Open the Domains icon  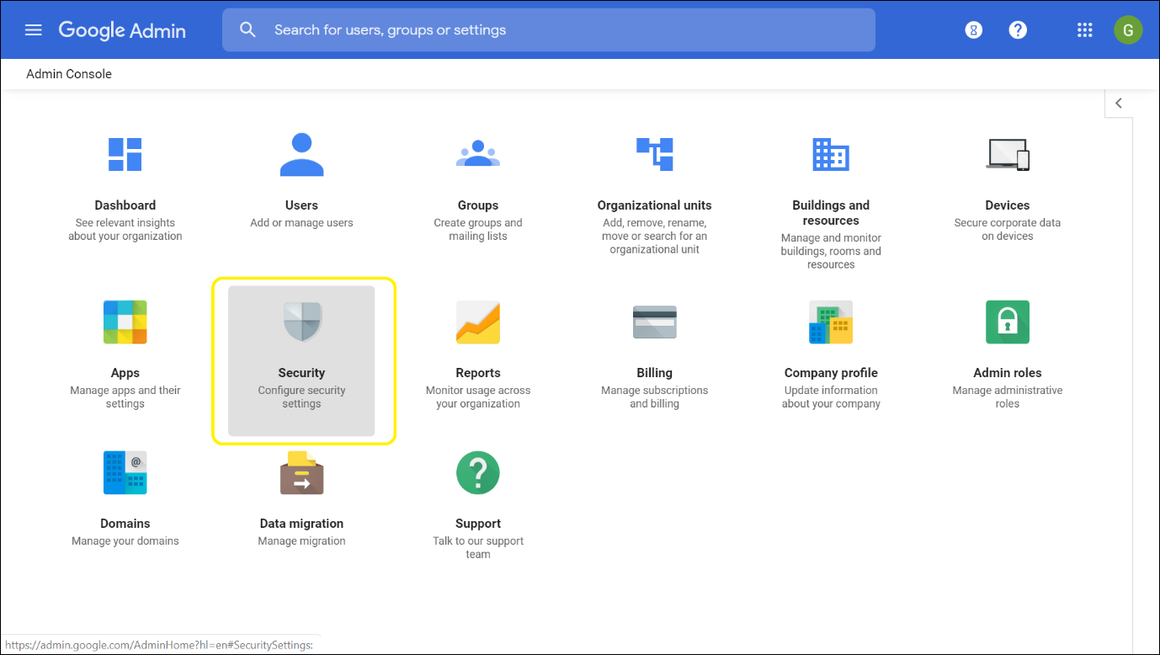click(x=125, y=472)
